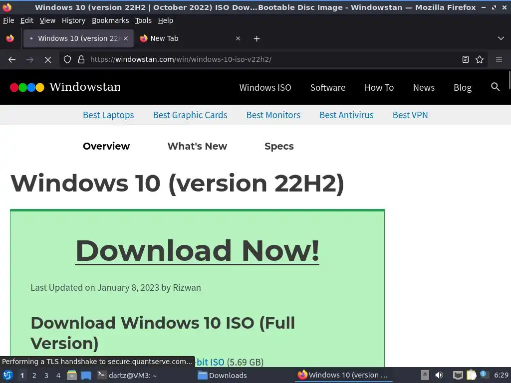This screenshot has height=383, width=511.
Task: Click the network tray icon
Action: pos(458,375)
